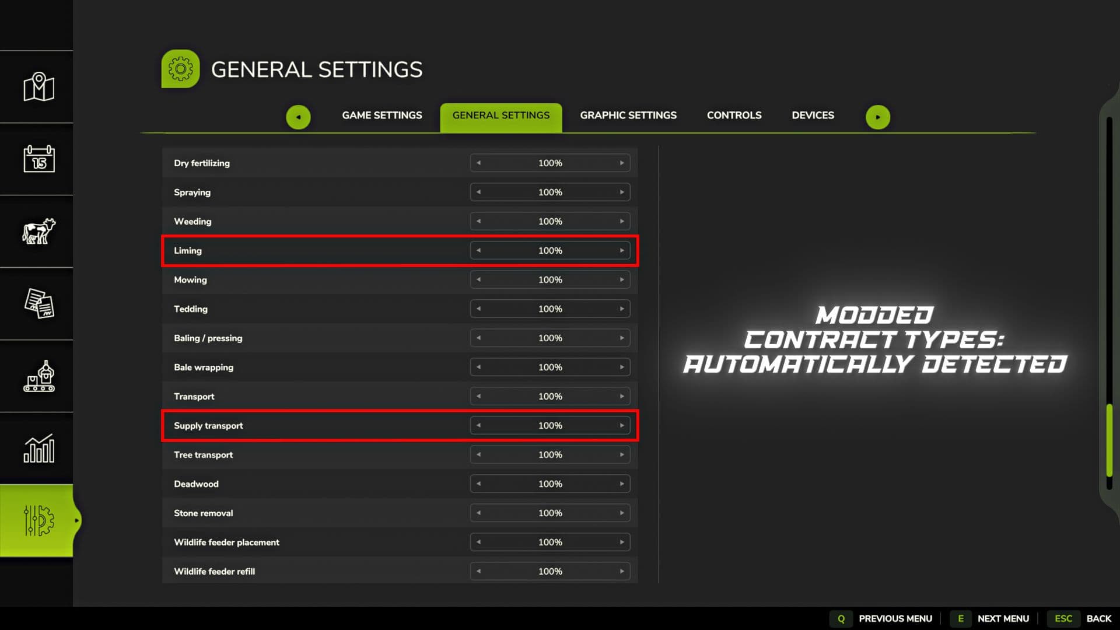This screenshot has height=630, width=1120.
Task: Click the green scrollbar thumb
Action: click(x=1109, y=440)
